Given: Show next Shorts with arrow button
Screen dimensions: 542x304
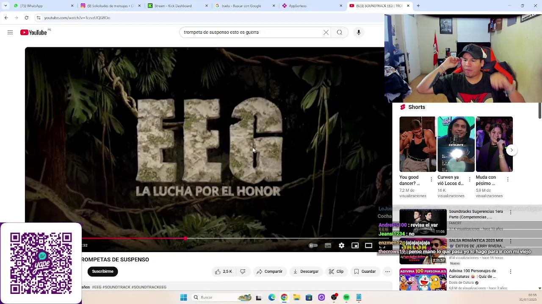Looking at the screenshot, I should [512, 150].
